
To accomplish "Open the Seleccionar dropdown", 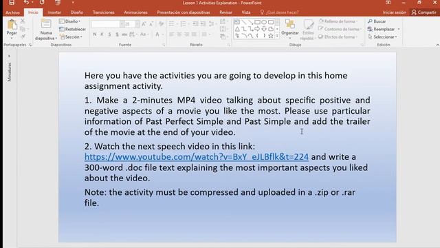I will (383, 37).
